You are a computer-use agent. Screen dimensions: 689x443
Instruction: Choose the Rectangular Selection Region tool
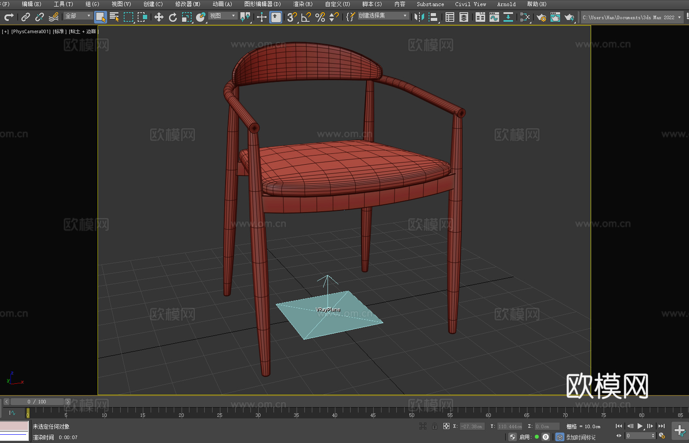pyautogui.click(x=128, y=17)
